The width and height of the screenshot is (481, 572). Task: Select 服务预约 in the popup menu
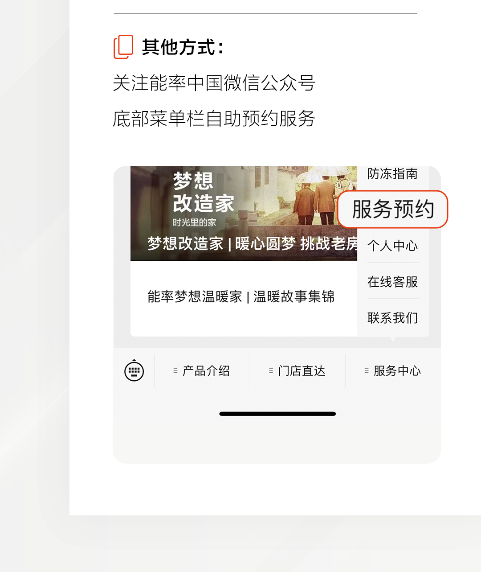click(393, 210)
